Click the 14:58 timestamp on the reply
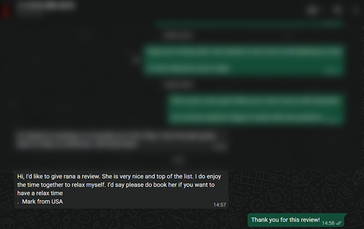This screenshot has width=364, height=229. [x=328, y=223]
